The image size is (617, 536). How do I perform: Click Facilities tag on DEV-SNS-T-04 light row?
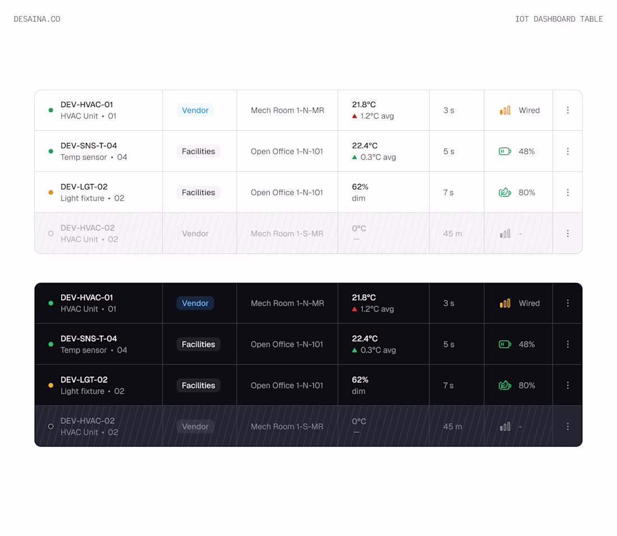tap(199, 151)
